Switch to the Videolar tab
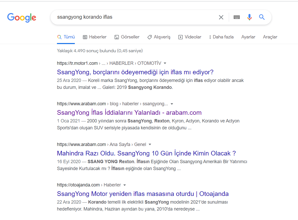The height and width of the screenshot is (220, 298). [x=190, y=37]
